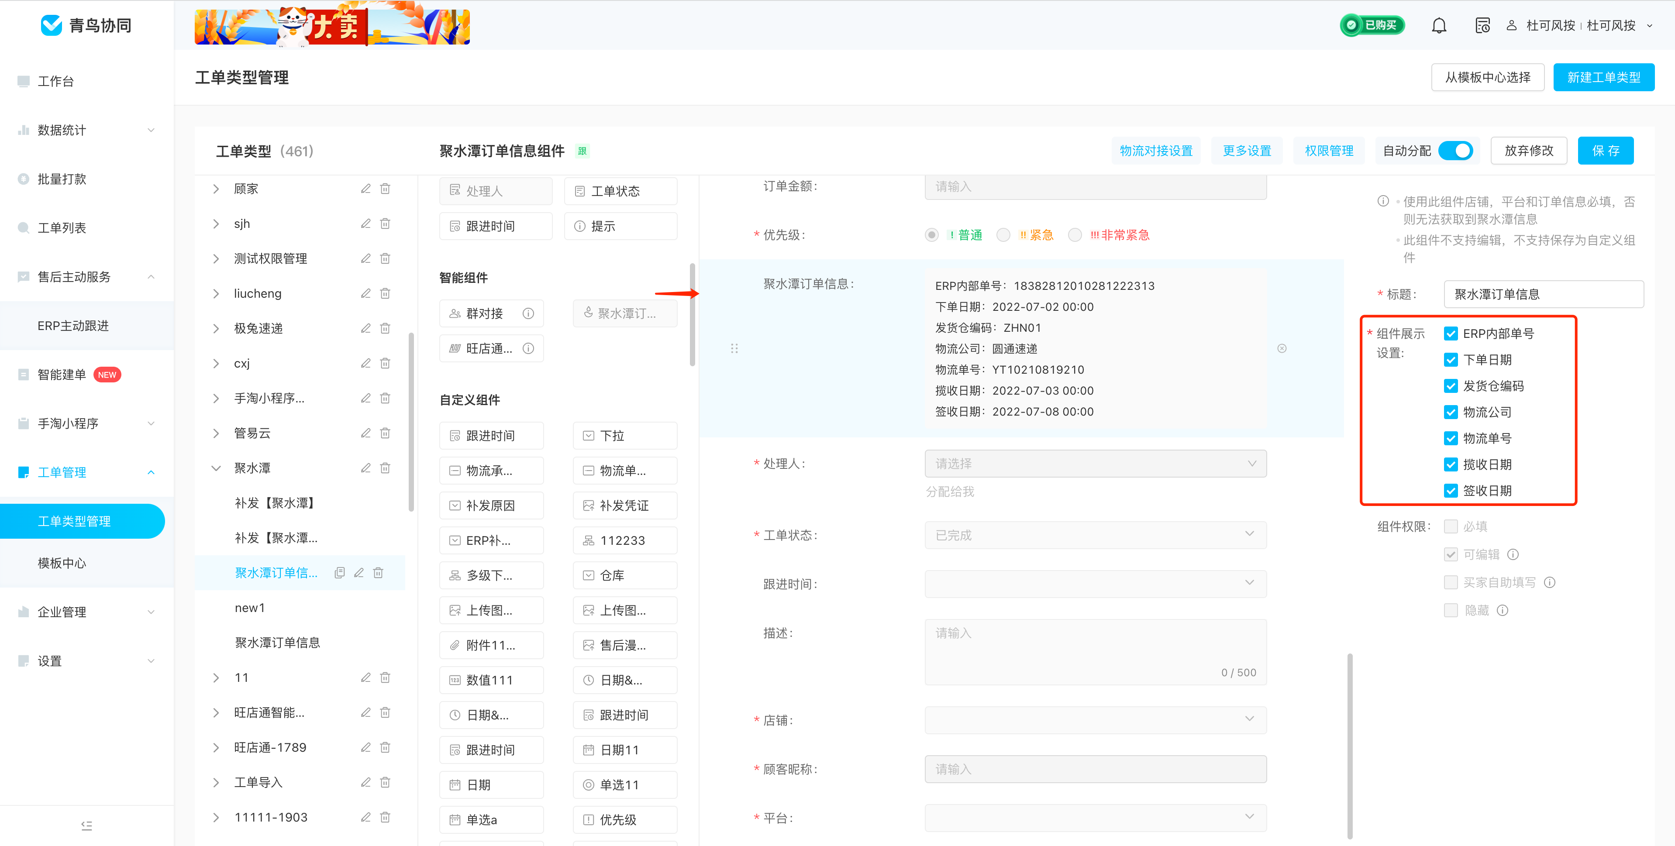Uncheck 签收日期 display option
Image resolution: width=1675 pixels, height=846 pixels.
tap(1451, 491)
